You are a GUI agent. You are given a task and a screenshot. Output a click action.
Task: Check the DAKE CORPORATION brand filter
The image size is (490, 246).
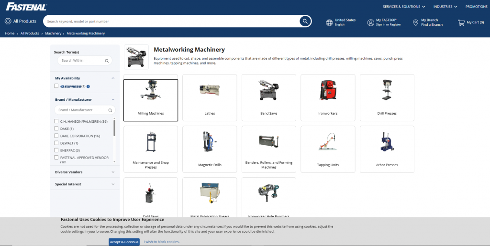pyautogui.click(x=56, y=136)
